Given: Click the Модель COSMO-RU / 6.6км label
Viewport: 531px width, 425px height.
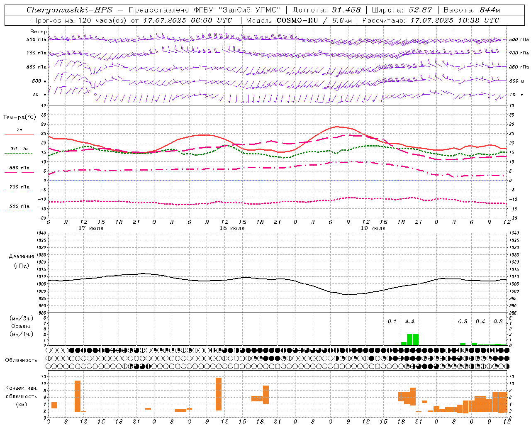Looking at the screenshot, I should [x=299, y=20].
